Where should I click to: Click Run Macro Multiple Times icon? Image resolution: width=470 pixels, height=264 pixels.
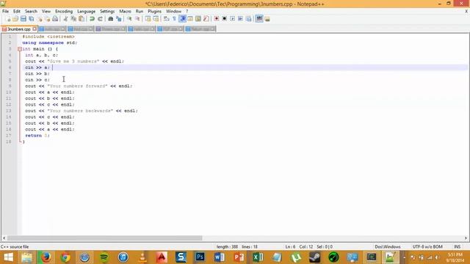point(240,19)
